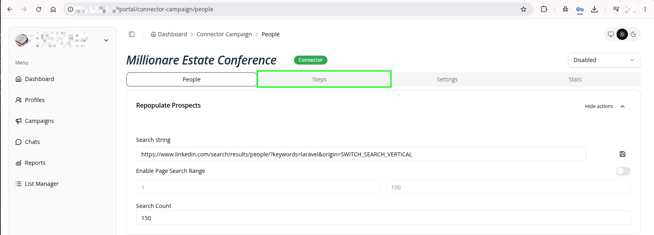Open browser home page

[53, 9]
